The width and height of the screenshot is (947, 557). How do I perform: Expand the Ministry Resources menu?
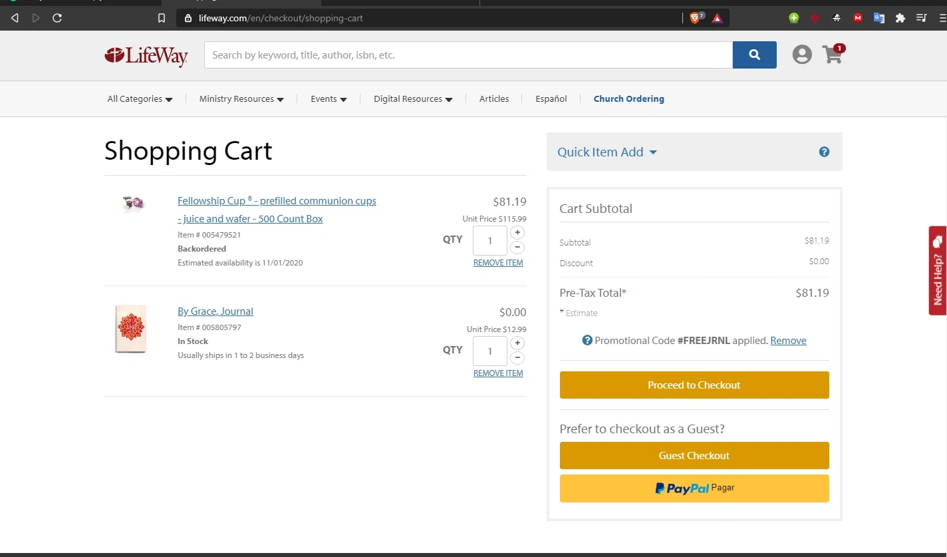tap(241, 98)
